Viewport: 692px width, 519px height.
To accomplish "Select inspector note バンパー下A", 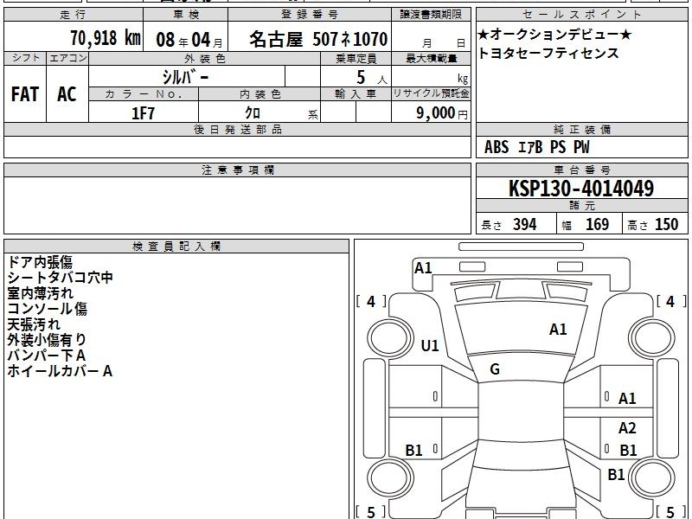I will coord(47,356).
